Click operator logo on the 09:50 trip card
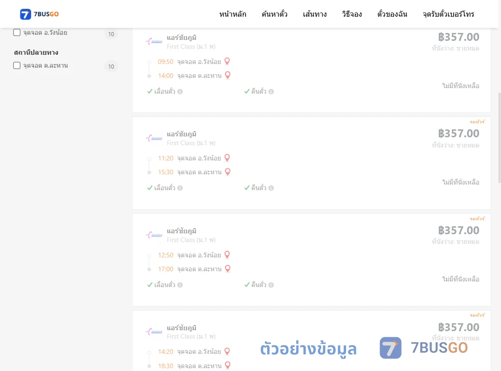The image size is (501, 371). pyautogui.click(x=154, y=42)
